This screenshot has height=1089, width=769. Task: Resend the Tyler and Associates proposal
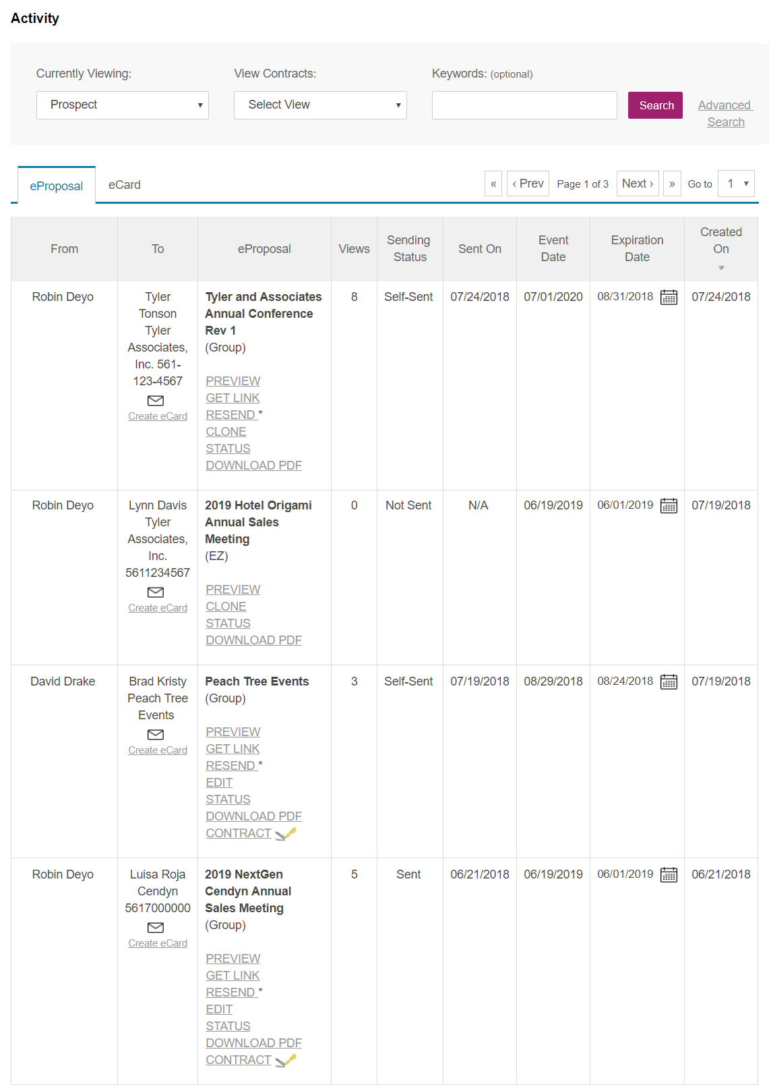pos(230,415)
